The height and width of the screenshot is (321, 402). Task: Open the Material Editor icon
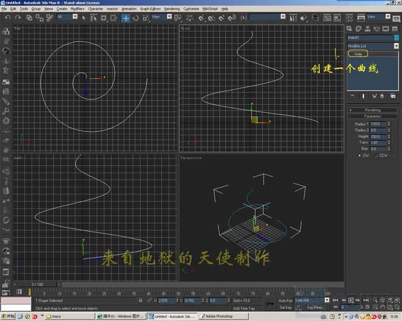tap(349, 18)
